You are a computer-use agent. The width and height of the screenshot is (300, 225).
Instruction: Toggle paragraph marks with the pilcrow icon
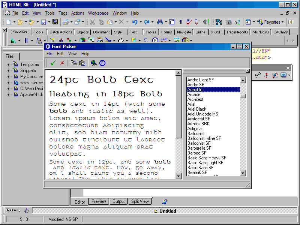pos(180,22)
